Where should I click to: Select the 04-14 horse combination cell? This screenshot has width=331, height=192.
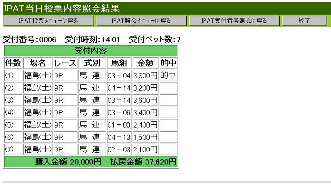point(119,88)
